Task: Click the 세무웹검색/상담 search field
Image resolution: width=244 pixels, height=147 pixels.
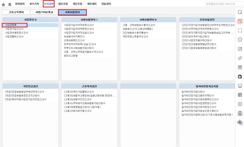Action: [x=224, y=4]
